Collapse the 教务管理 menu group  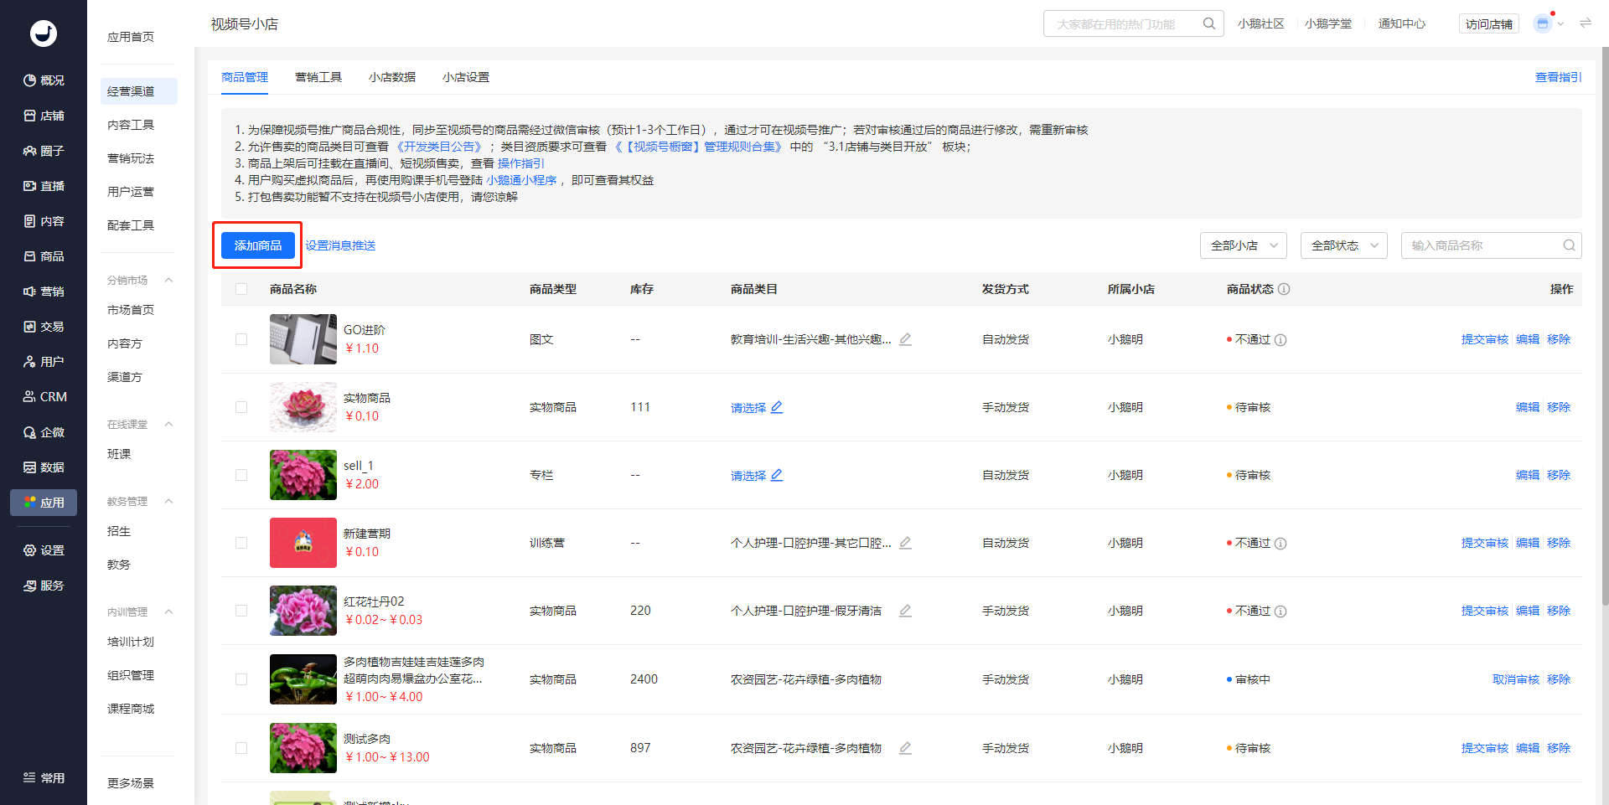coord(168,501)
